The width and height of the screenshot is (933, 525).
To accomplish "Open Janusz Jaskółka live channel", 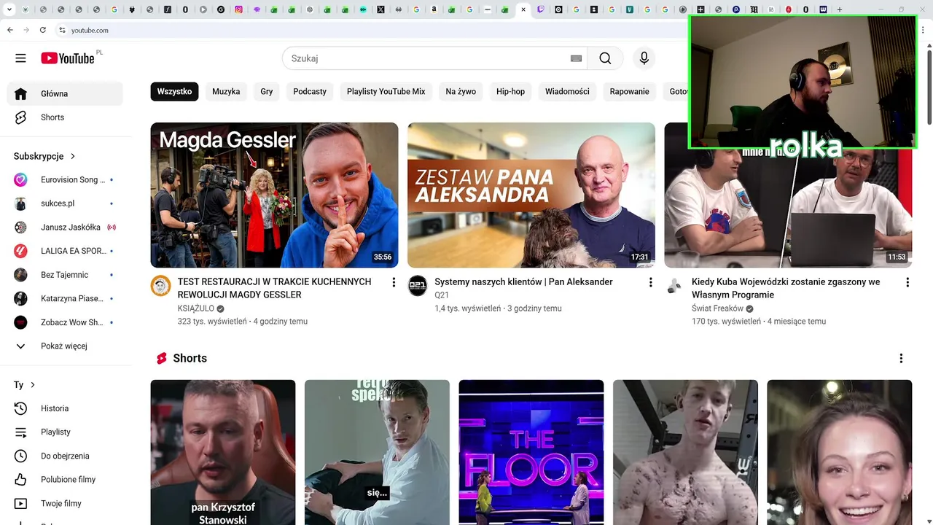I will click(x=65, y=227).
